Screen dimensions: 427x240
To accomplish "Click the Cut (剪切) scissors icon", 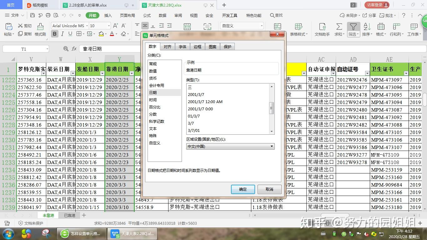I will click(x=21, y=26).
